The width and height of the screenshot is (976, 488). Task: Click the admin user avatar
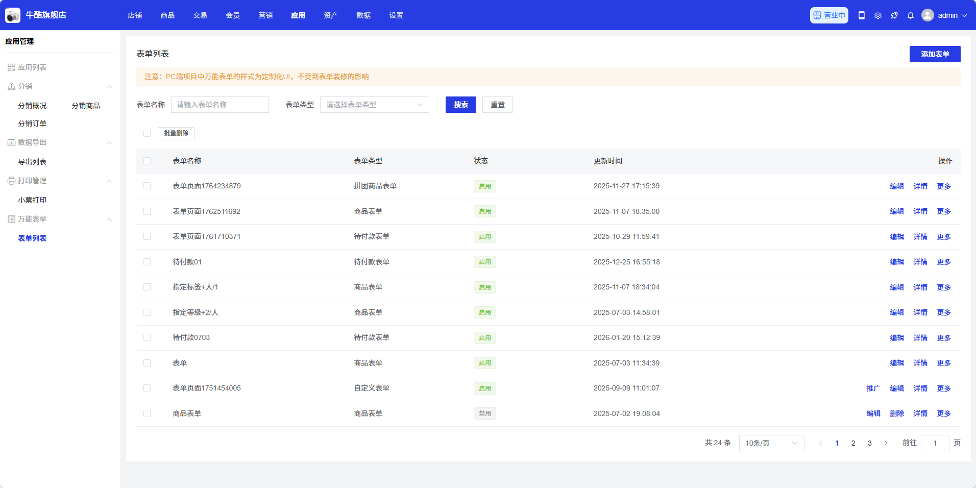[927, 15]
